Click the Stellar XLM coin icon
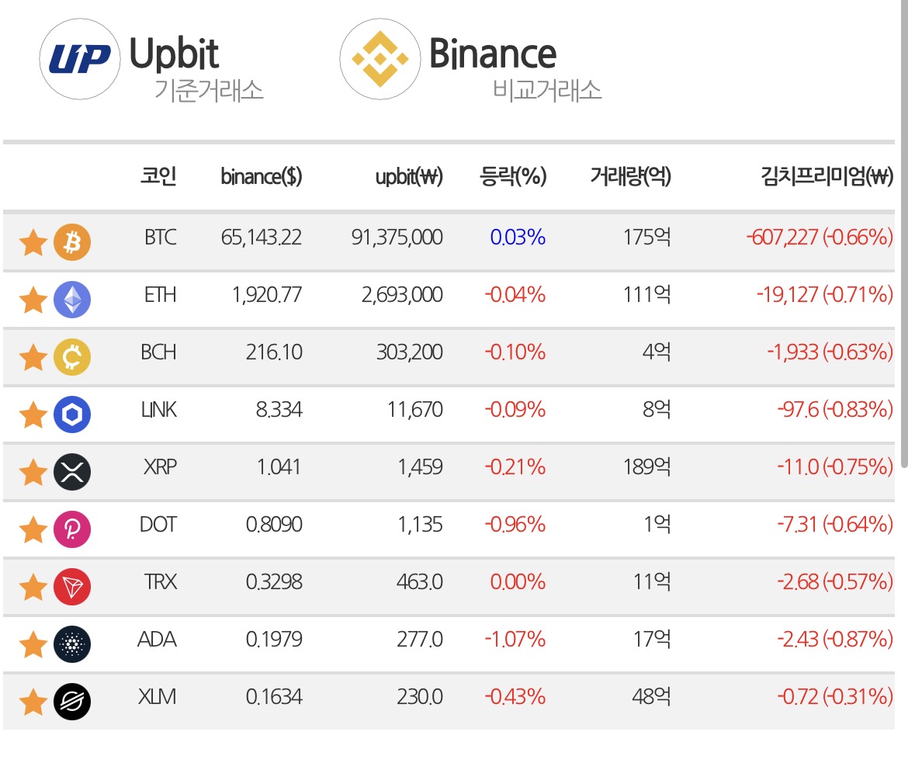Viewport: 915px width, 770px height. 71,701
